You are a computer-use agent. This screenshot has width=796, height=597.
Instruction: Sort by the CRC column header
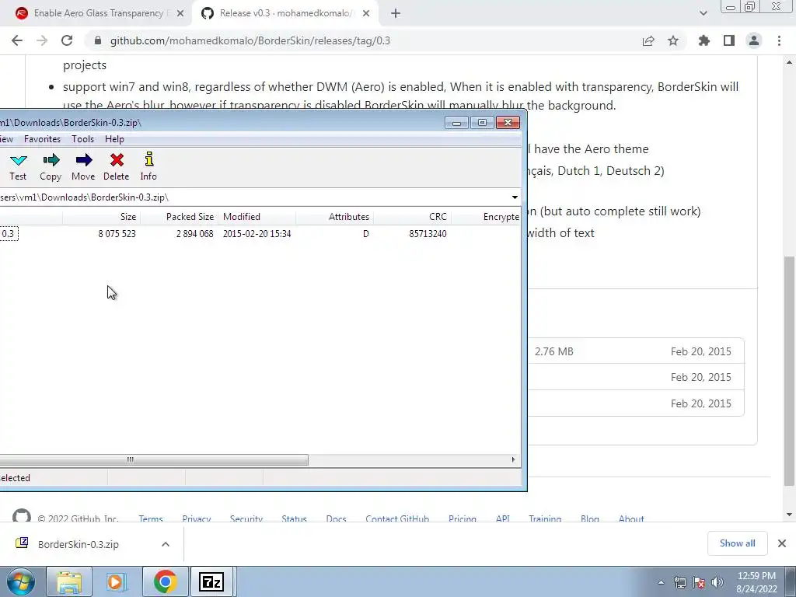tap(412, 217)
